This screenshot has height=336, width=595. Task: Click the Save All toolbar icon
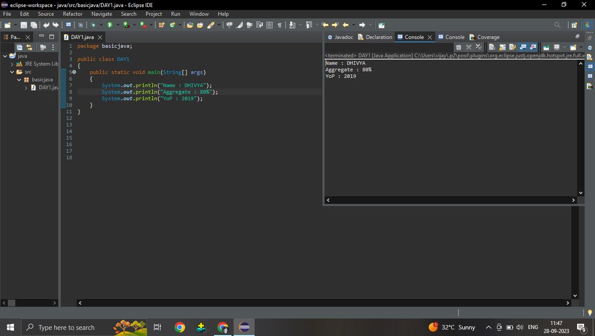[33, 25]
